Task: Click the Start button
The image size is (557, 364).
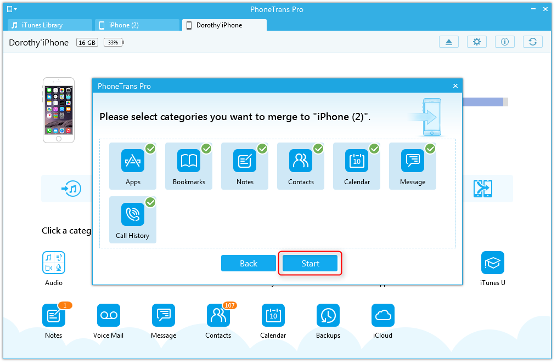Action: tap(310, 264)
